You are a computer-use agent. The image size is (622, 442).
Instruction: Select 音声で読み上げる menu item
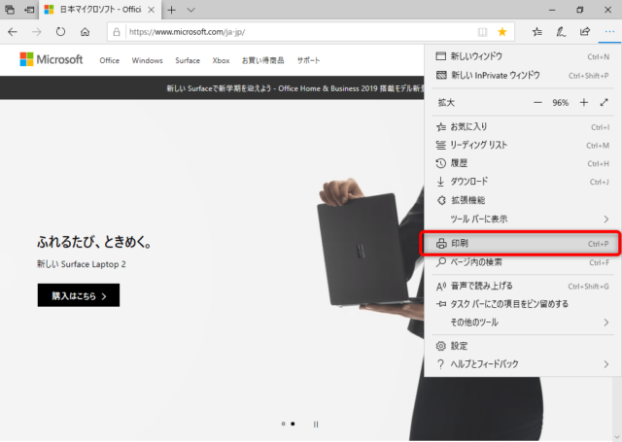click(523, 286)
